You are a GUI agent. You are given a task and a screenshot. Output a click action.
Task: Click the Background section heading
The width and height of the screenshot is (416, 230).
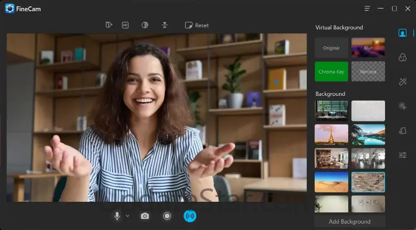point(330,94)
